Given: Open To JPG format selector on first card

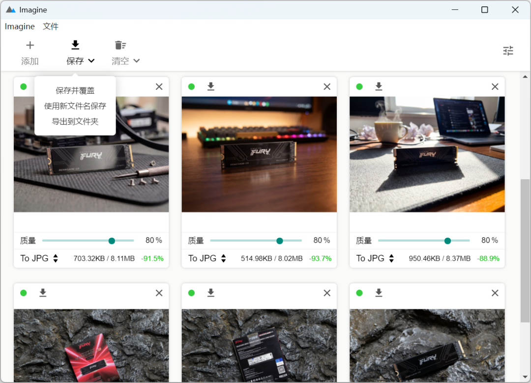Looking at the screenshot, I should pyautogui.click(x=39, y=258).
